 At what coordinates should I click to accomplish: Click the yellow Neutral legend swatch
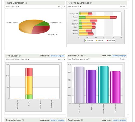click(97, 41)
